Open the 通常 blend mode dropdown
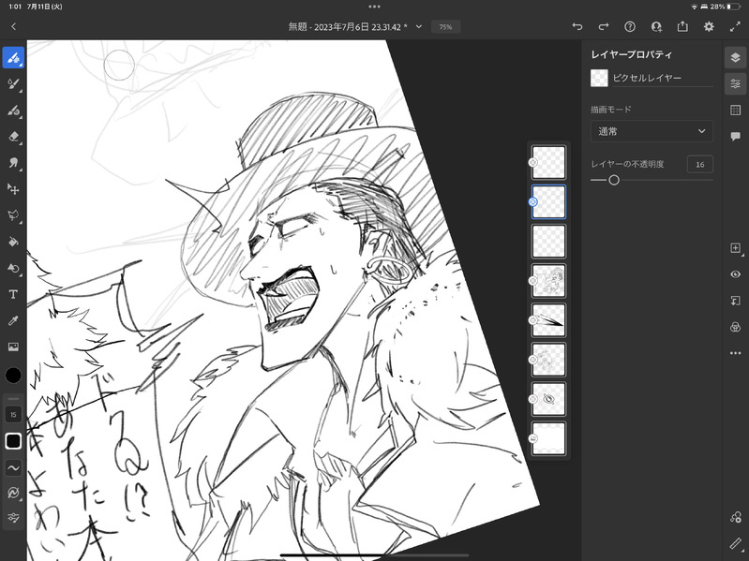 coord(652,131)
